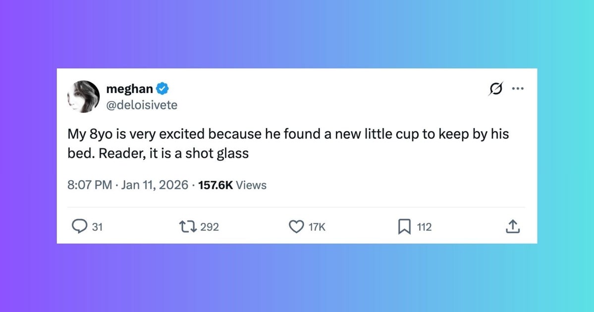Open the share menu via the upload icon
The width and height of the screenshot is (594, 312).
[x=513, y=226]
